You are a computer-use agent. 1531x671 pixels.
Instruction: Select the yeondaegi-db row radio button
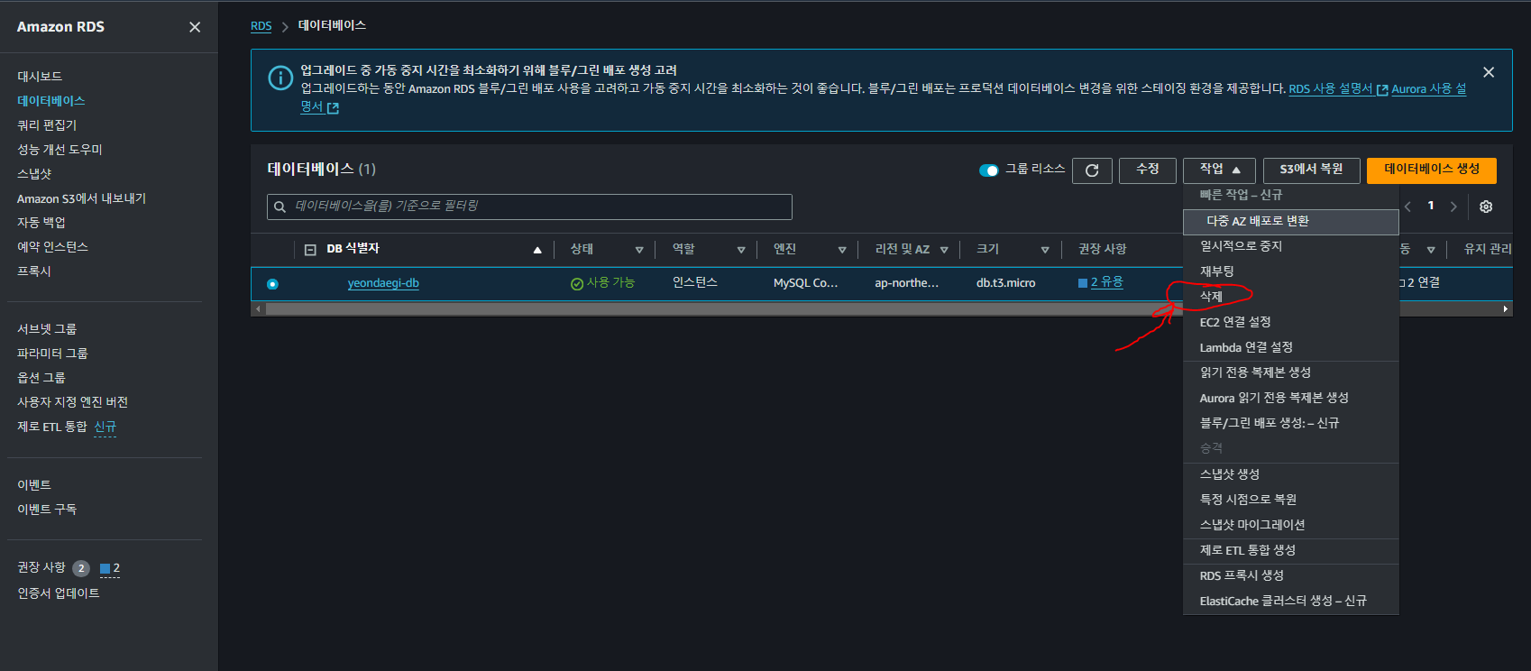(272, 284)
